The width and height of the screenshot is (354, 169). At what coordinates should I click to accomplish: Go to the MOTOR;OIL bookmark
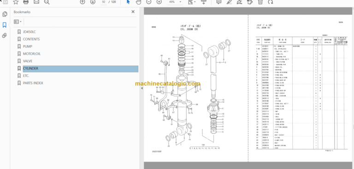[x=32, y=54]
